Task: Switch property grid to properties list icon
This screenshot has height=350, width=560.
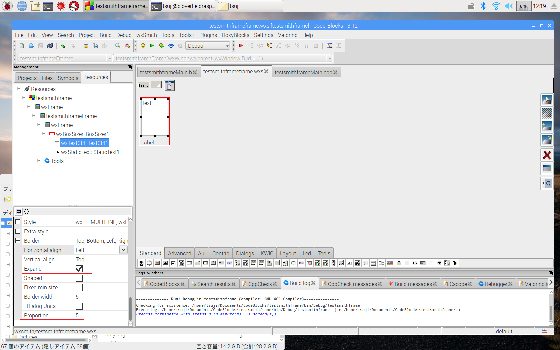Action: pyautogui.click(x=19, y=211)
